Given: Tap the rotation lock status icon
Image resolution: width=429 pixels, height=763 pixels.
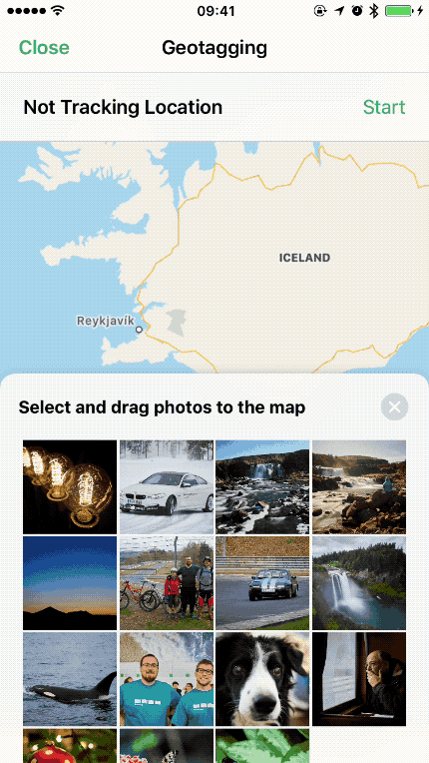Looking at the screenshot, I should click(x=320, y=11).
